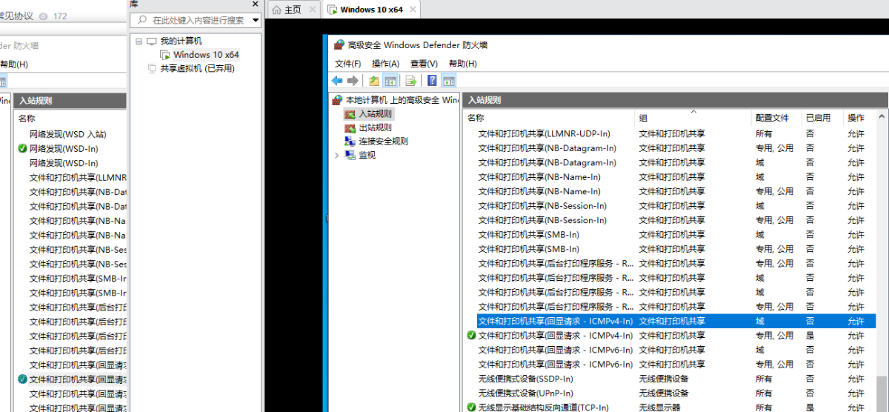
Task: Toggle the Show/Hide Action Pane toolbar icon
Action: pos(448,81)
